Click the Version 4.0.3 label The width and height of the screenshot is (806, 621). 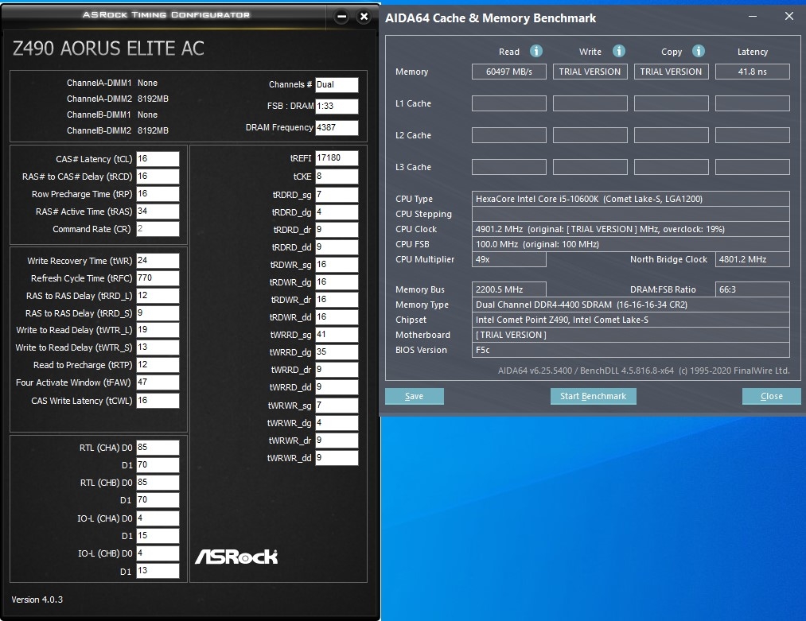(37, 600)
